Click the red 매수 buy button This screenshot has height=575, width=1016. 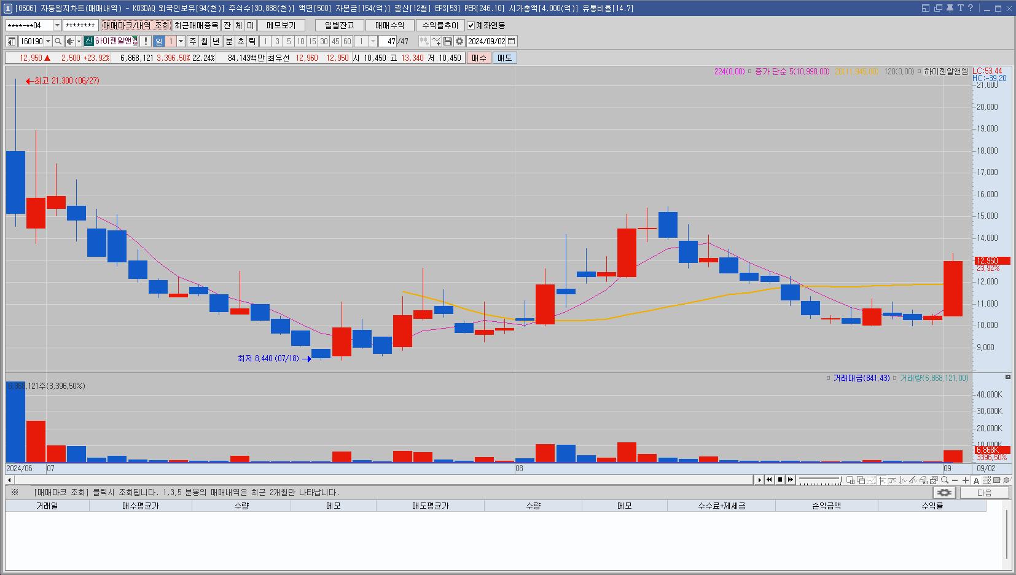click(479, 58)
